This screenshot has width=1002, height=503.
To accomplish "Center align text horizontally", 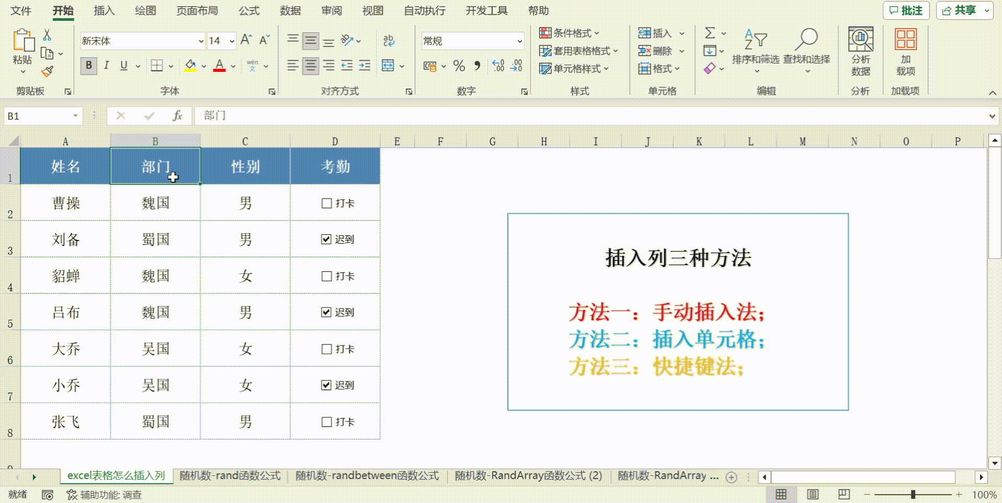I will [x=311, y=66].
